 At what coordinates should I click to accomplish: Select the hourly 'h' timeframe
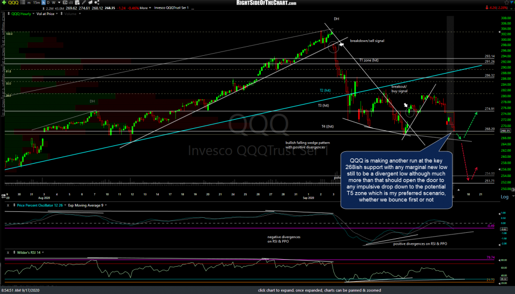[43, 2]
